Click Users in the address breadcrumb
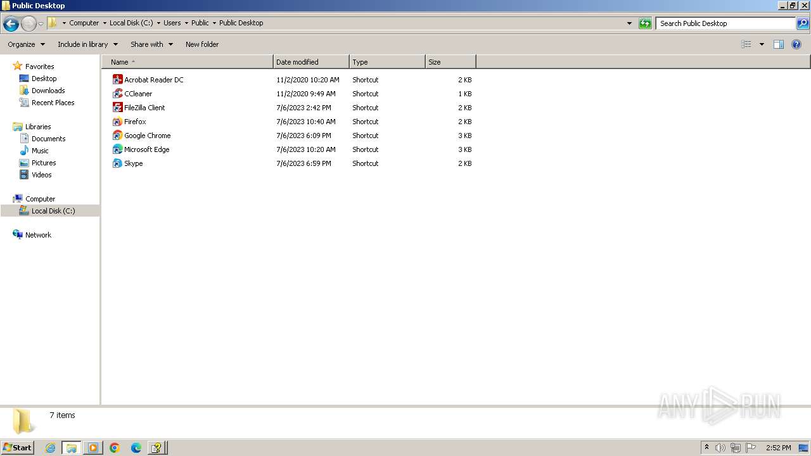 172,23
